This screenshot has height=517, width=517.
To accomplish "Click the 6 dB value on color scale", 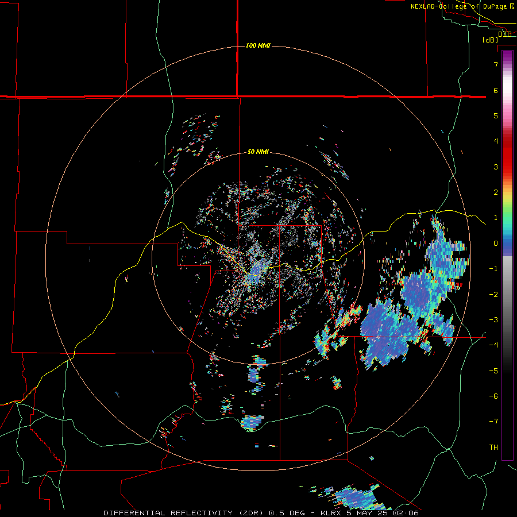I will (x=496, y=90).
